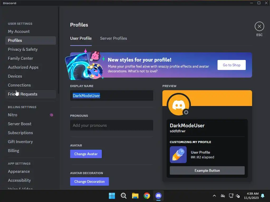Screen dimensions: 270x202
Task: Open Gift Inventory settings
Action: click(x=31, y=142)
